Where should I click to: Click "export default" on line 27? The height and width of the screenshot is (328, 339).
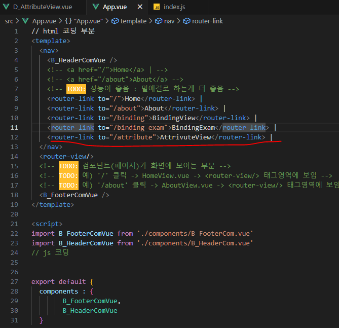point(59,282)
